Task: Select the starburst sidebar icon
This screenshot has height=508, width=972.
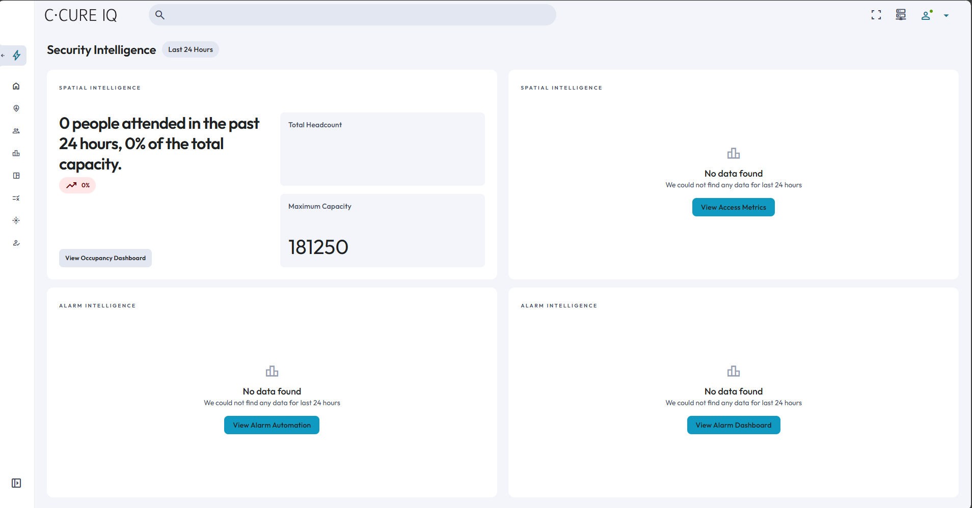Action: (x=16, y=220)
